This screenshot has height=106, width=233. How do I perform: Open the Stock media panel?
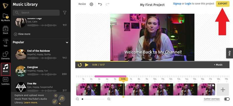tap(5, 30)
